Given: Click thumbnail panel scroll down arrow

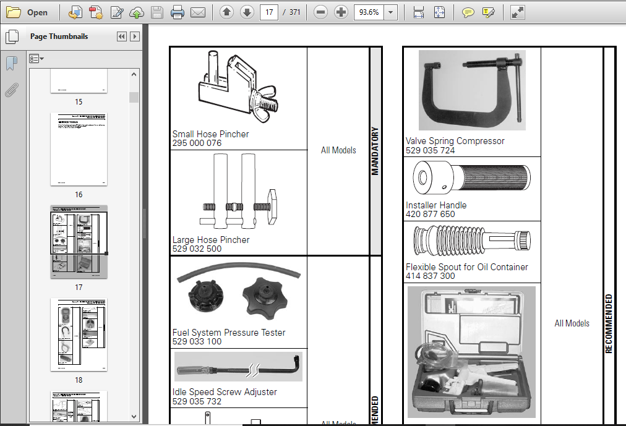Looking at the screenshot, I should tap(134, 417).
